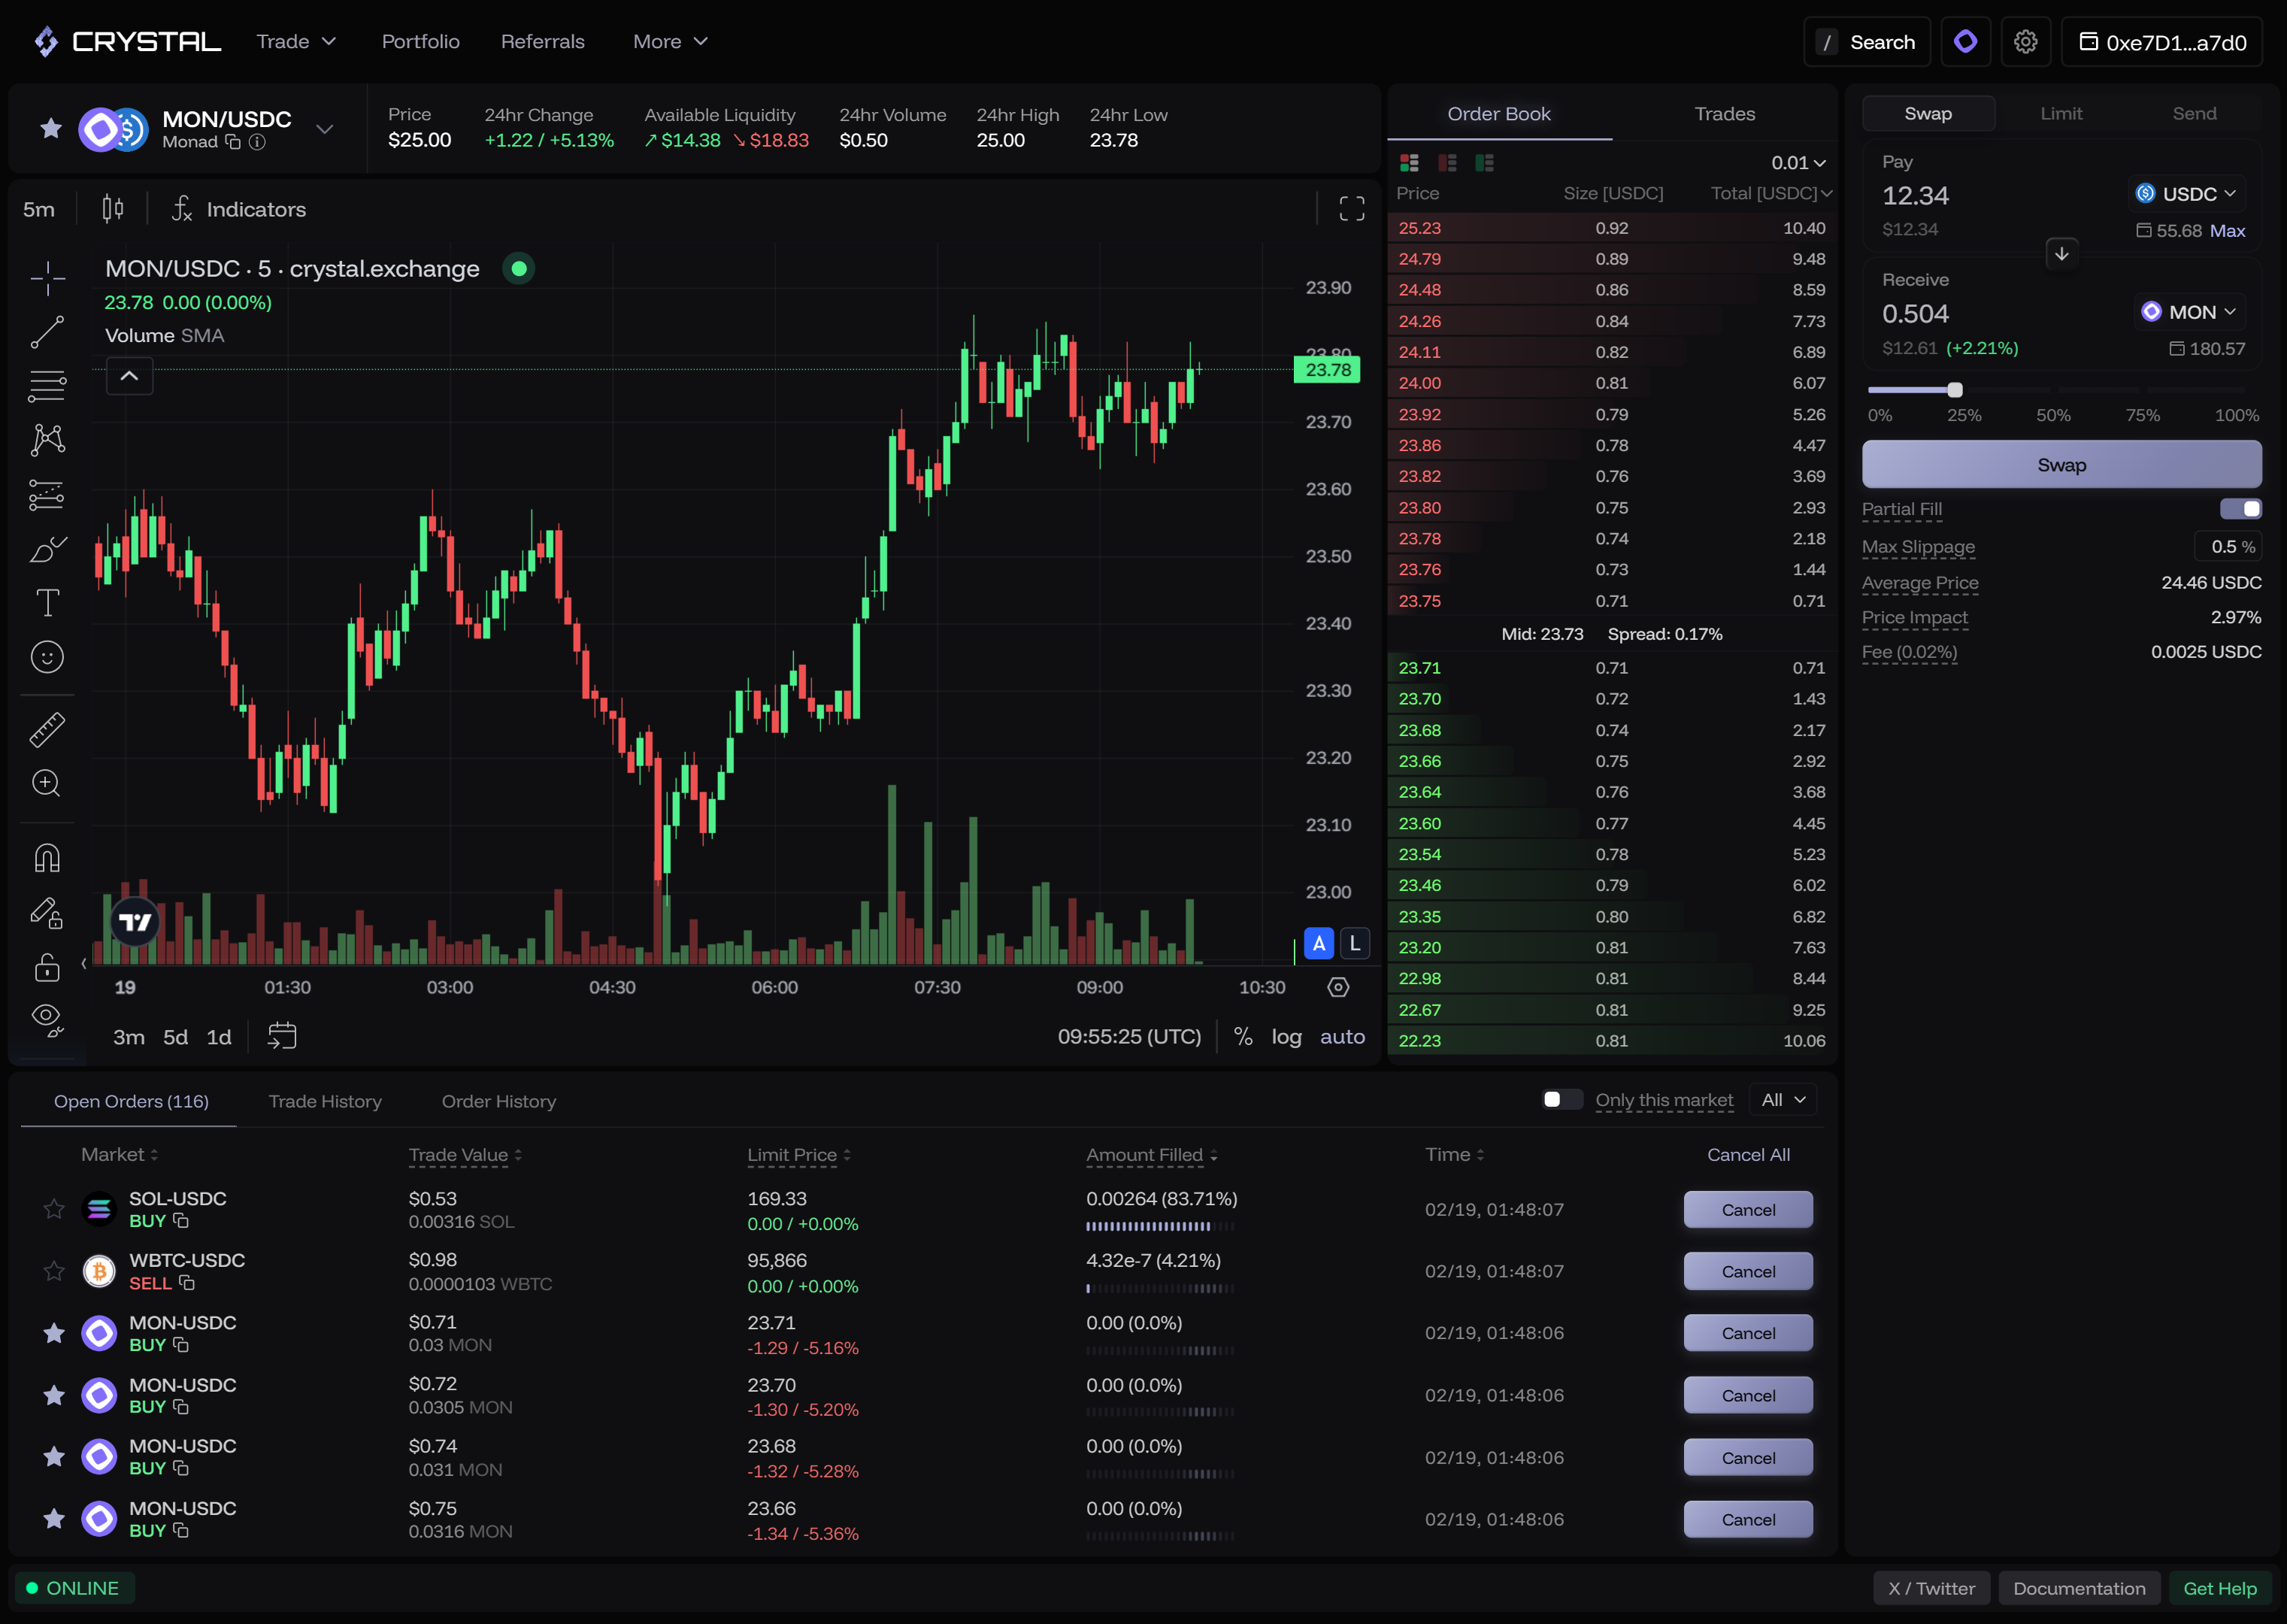The height and width of the screenshot is (1624, 2287).
Task: Switch to the Trades tab
Action: pyautogui.click(x=1724, y=114)
